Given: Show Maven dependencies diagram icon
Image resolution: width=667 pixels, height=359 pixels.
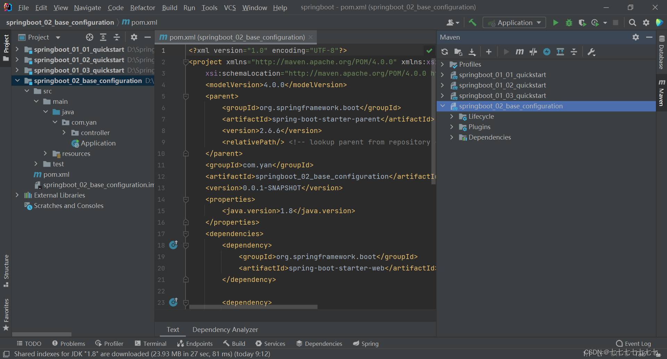Looking at the screenshot, I should 560,52.
